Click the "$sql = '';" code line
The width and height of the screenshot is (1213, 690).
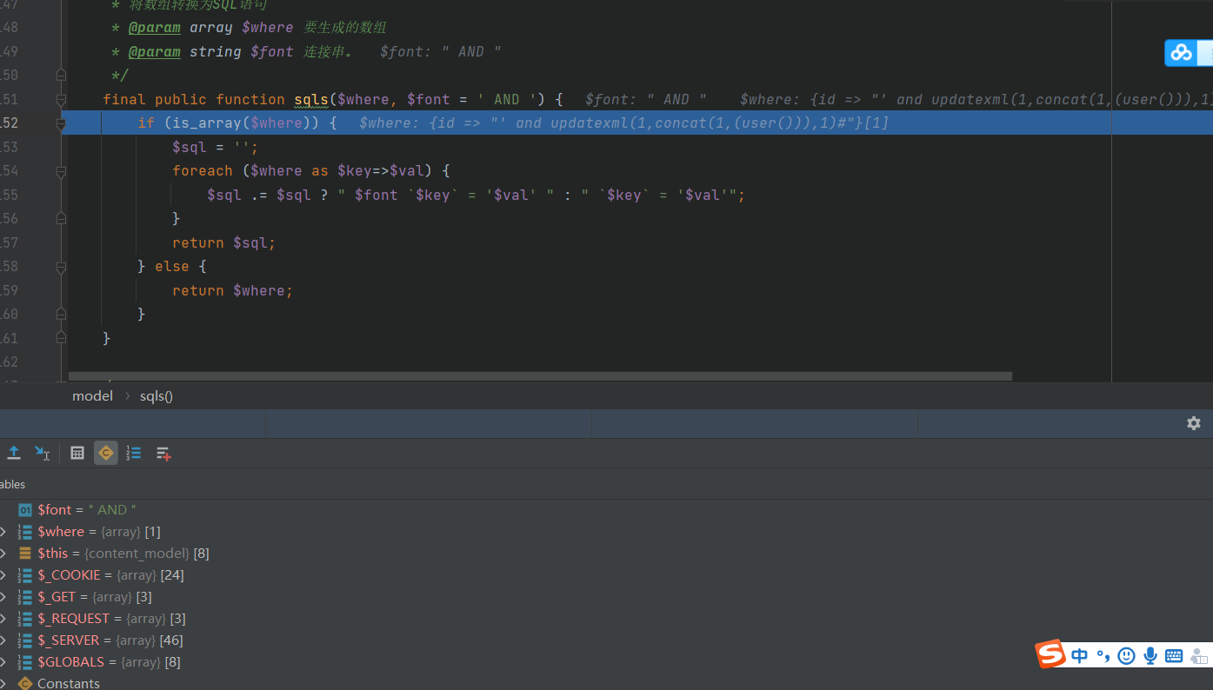click(215, 148)
